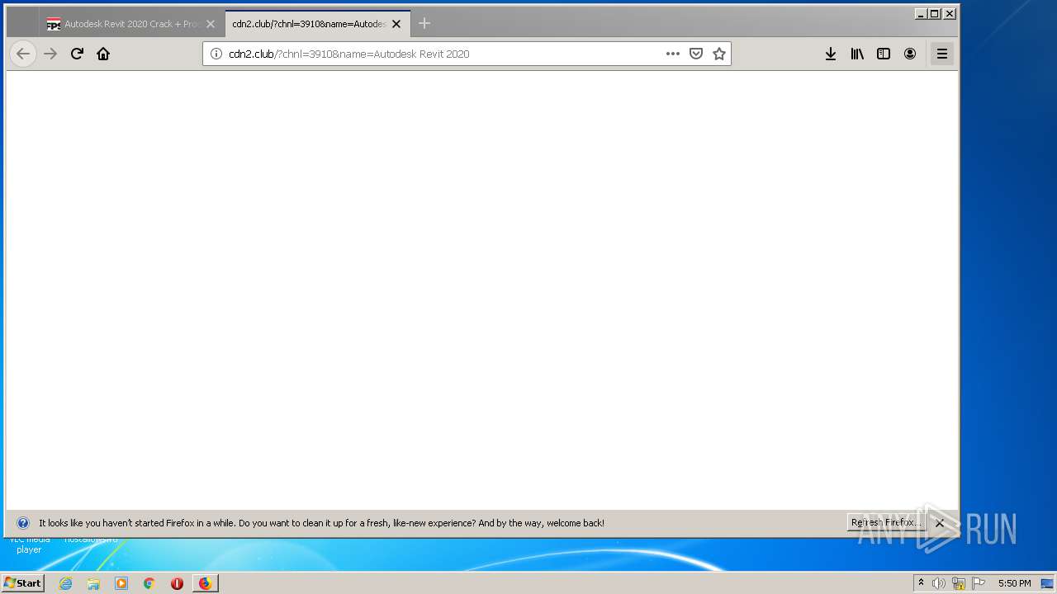Click the Refresh Firefox button
Screen dimensions: 1057x594
click(886, 522)
